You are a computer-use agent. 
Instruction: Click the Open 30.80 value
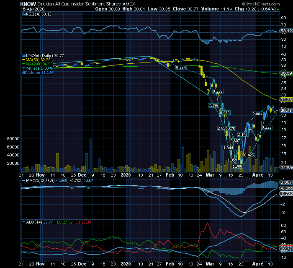108,9
